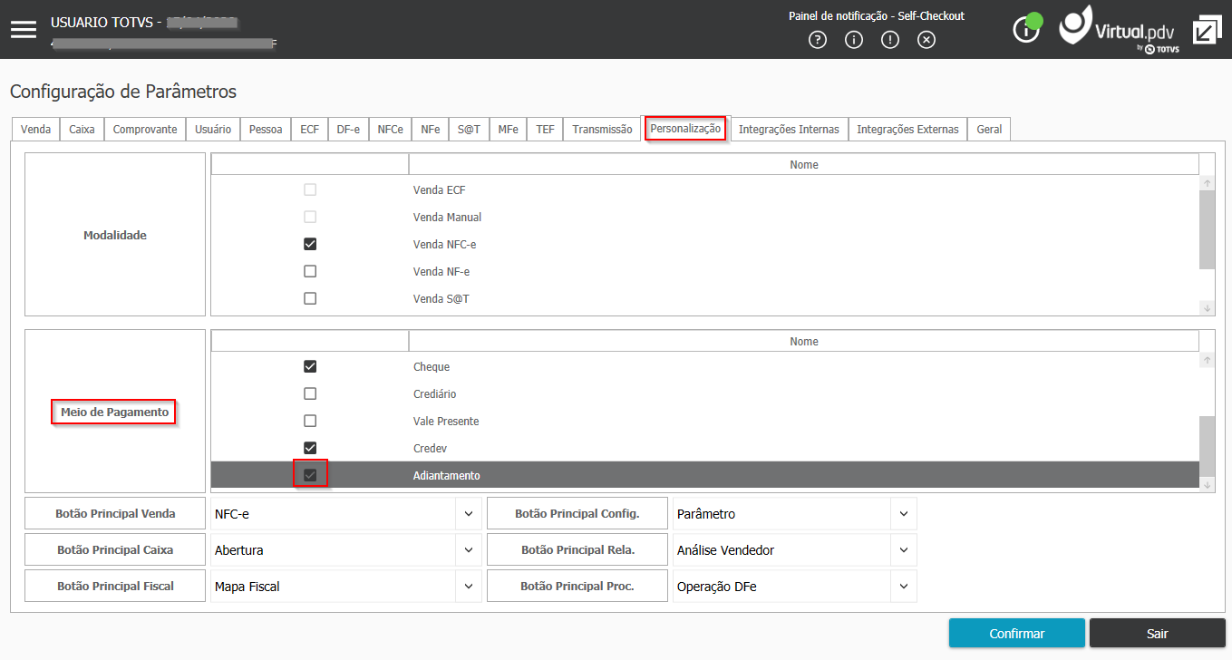1232x660 pixels.
Task: Click the window shrink arrow icon
Action: [1207, 29]
